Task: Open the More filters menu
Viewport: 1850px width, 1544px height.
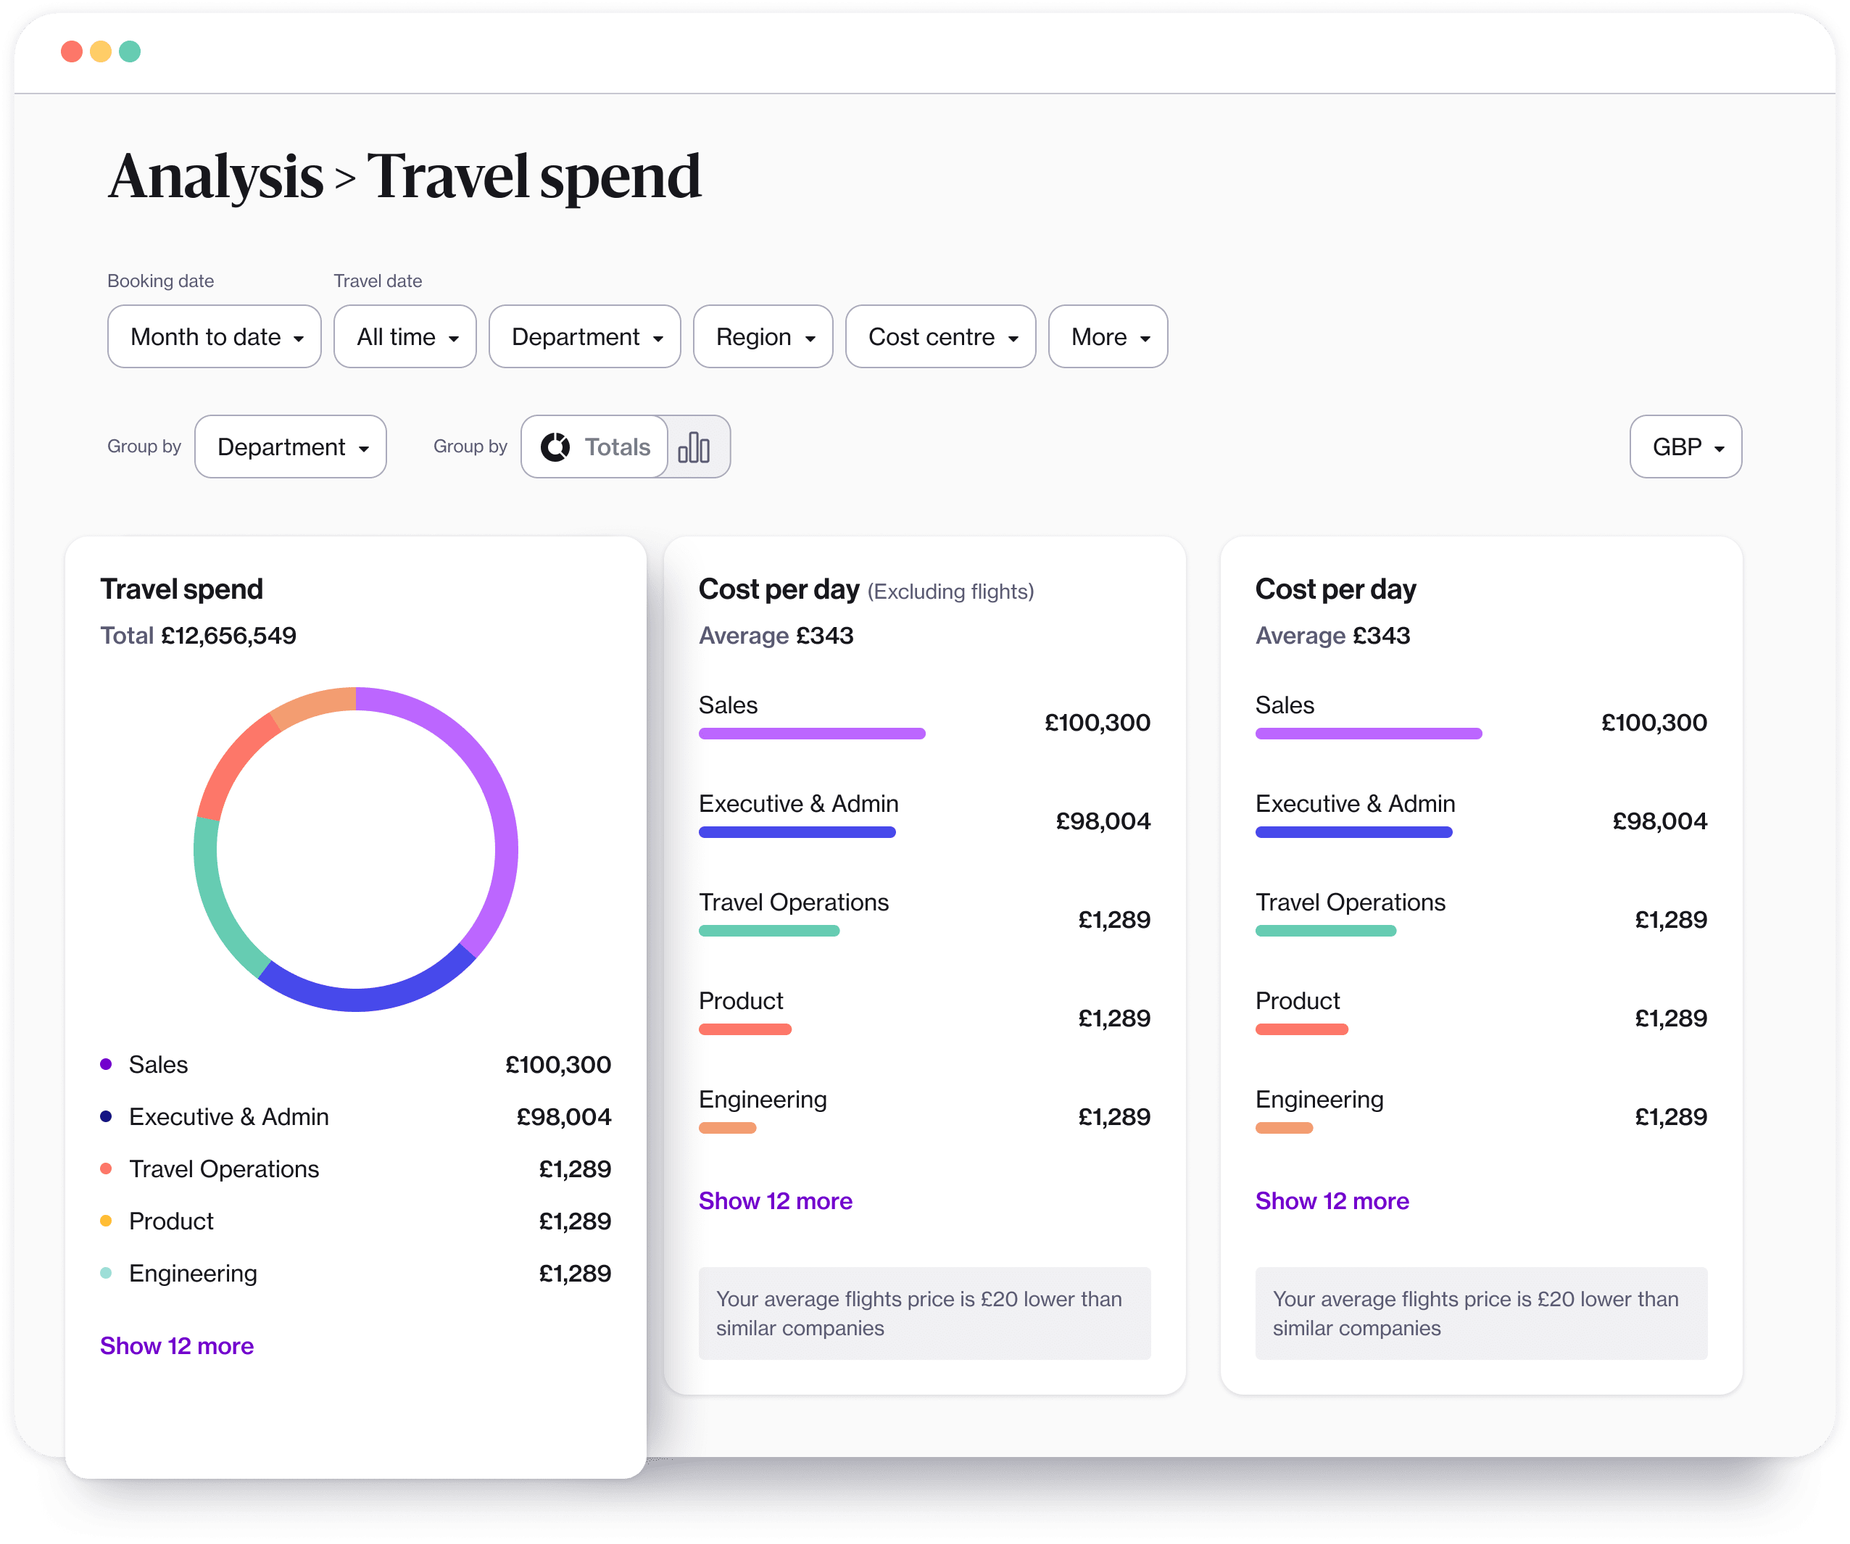Action: click(x=1108, y=336)
